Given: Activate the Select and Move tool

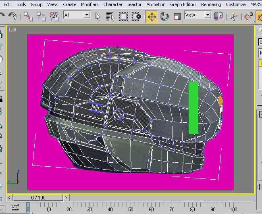Looking at the screenshot, I should pyautogui.click(x=152, y=17).
